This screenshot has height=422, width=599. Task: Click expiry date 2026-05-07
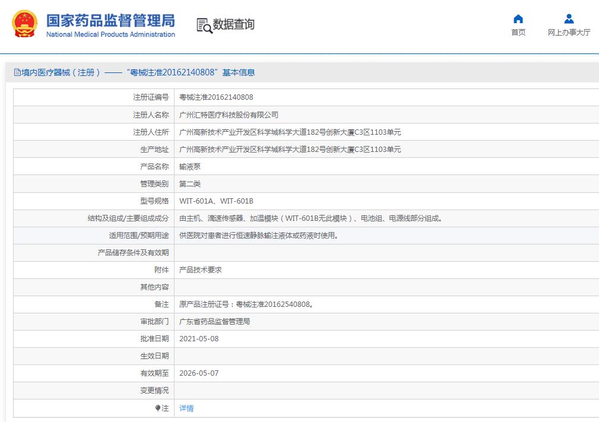click(199, 373)
